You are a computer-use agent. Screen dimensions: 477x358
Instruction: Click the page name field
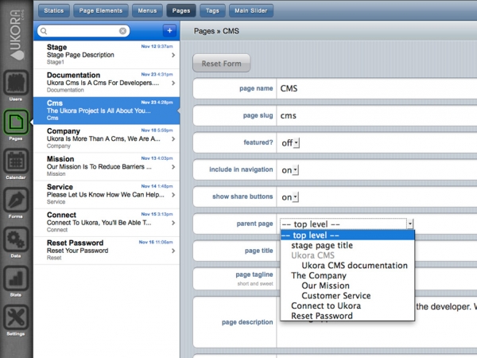click(x=377, y=88)
